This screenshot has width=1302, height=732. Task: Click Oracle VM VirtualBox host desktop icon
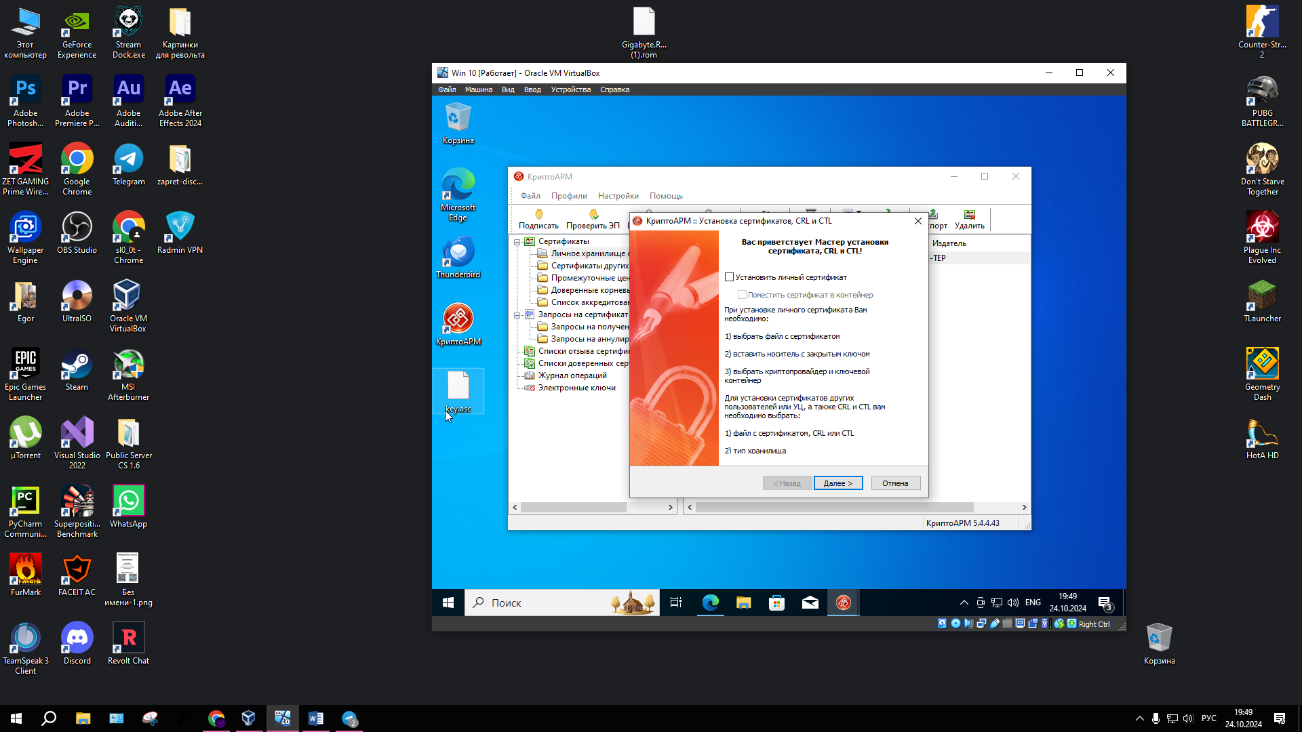128,306
